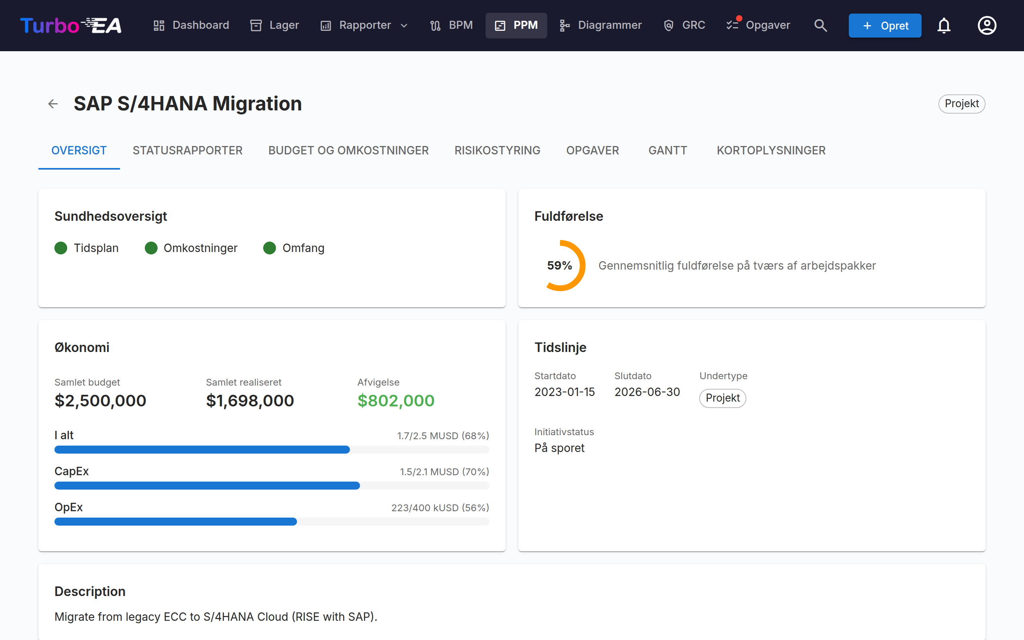Switch to the Gantt tab
The width and height of the screenshot is (1024, 640).
668,150
